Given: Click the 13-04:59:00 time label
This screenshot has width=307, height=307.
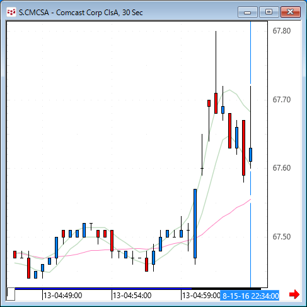Looking at the screenshot, I should click(x=201, y=296).
